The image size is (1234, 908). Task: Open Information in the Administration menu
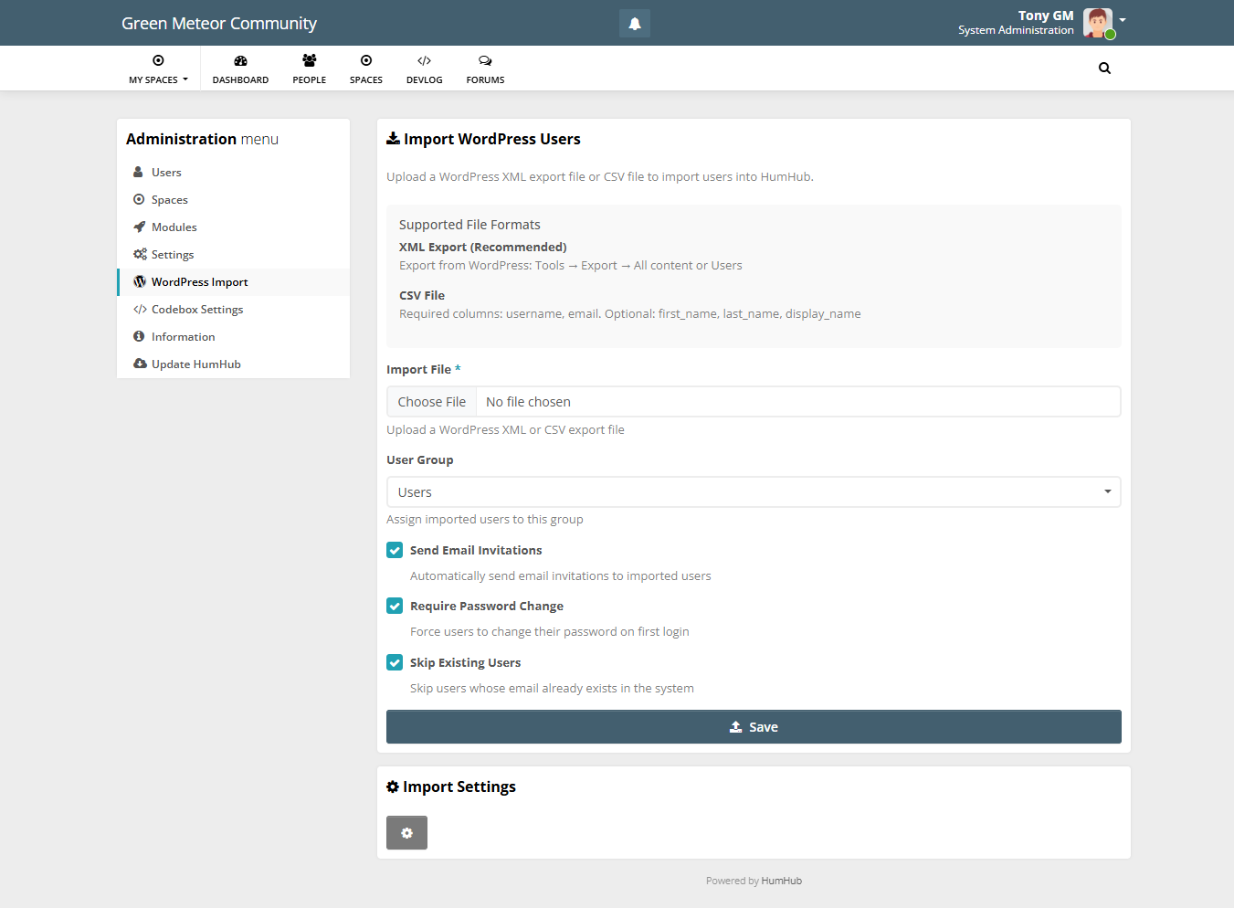[x=234, y=337]
